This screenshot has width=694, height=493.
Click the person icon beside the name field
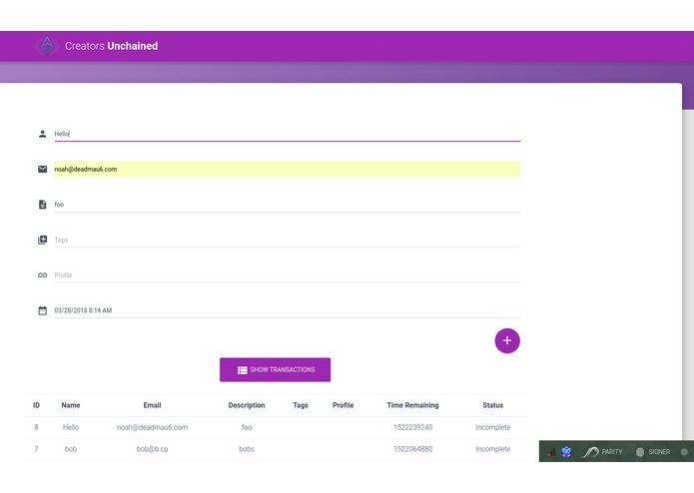tap(43, 134)
